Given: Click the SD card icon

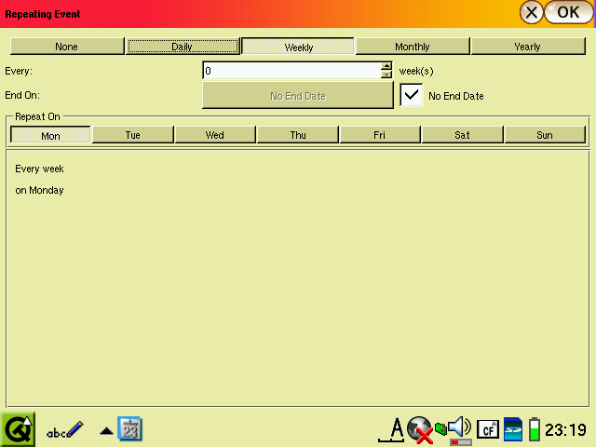Looking at the screenshot, I should click(512, 429).
